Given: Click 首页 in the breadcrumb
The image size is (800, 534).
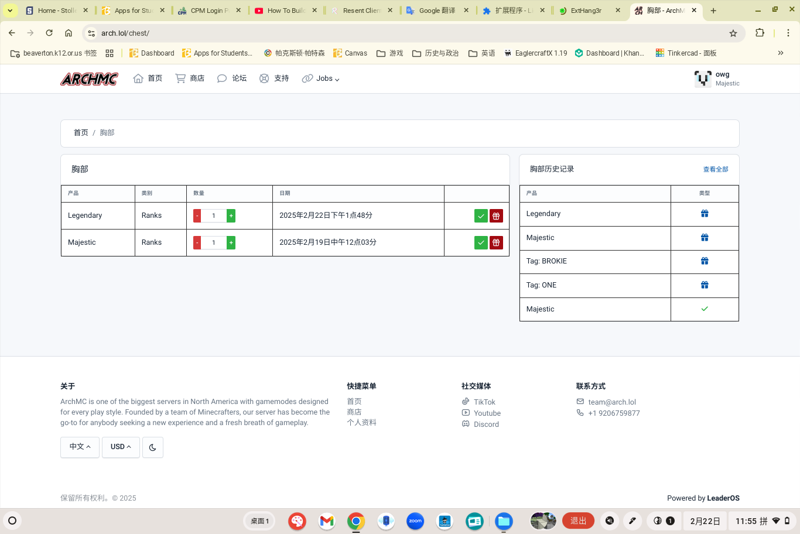Looking at the screenshot, I should (x=81, y=133).
